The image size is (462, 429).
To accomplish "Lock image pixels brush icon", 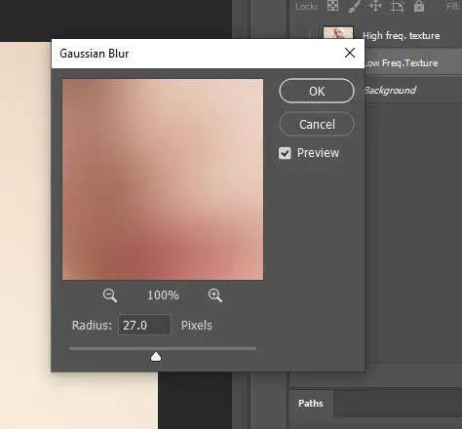I will click(x=355, y=6).
